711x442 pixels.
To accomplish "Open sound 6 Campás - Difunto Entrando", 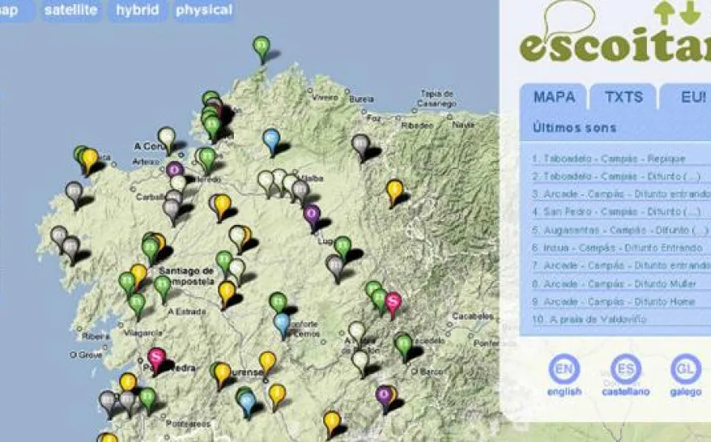I will point(617,248).
